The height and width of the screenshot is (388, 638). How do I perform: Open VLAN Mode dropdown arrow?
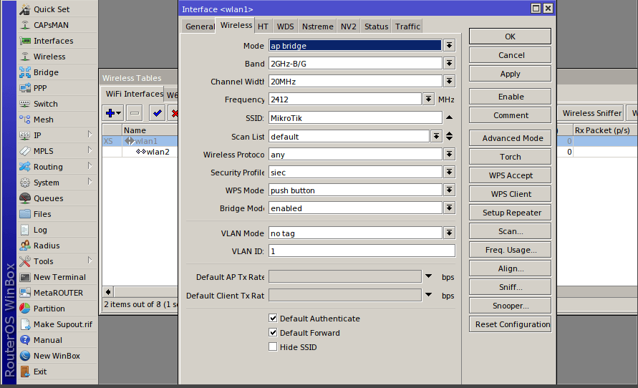[449, 233]
